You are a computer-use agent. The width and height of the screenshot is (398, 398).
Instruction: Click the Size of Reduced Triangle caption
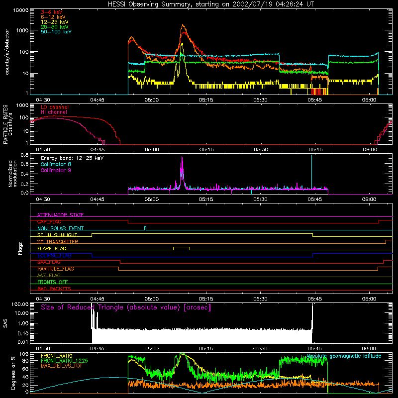[x=126, y=307]
